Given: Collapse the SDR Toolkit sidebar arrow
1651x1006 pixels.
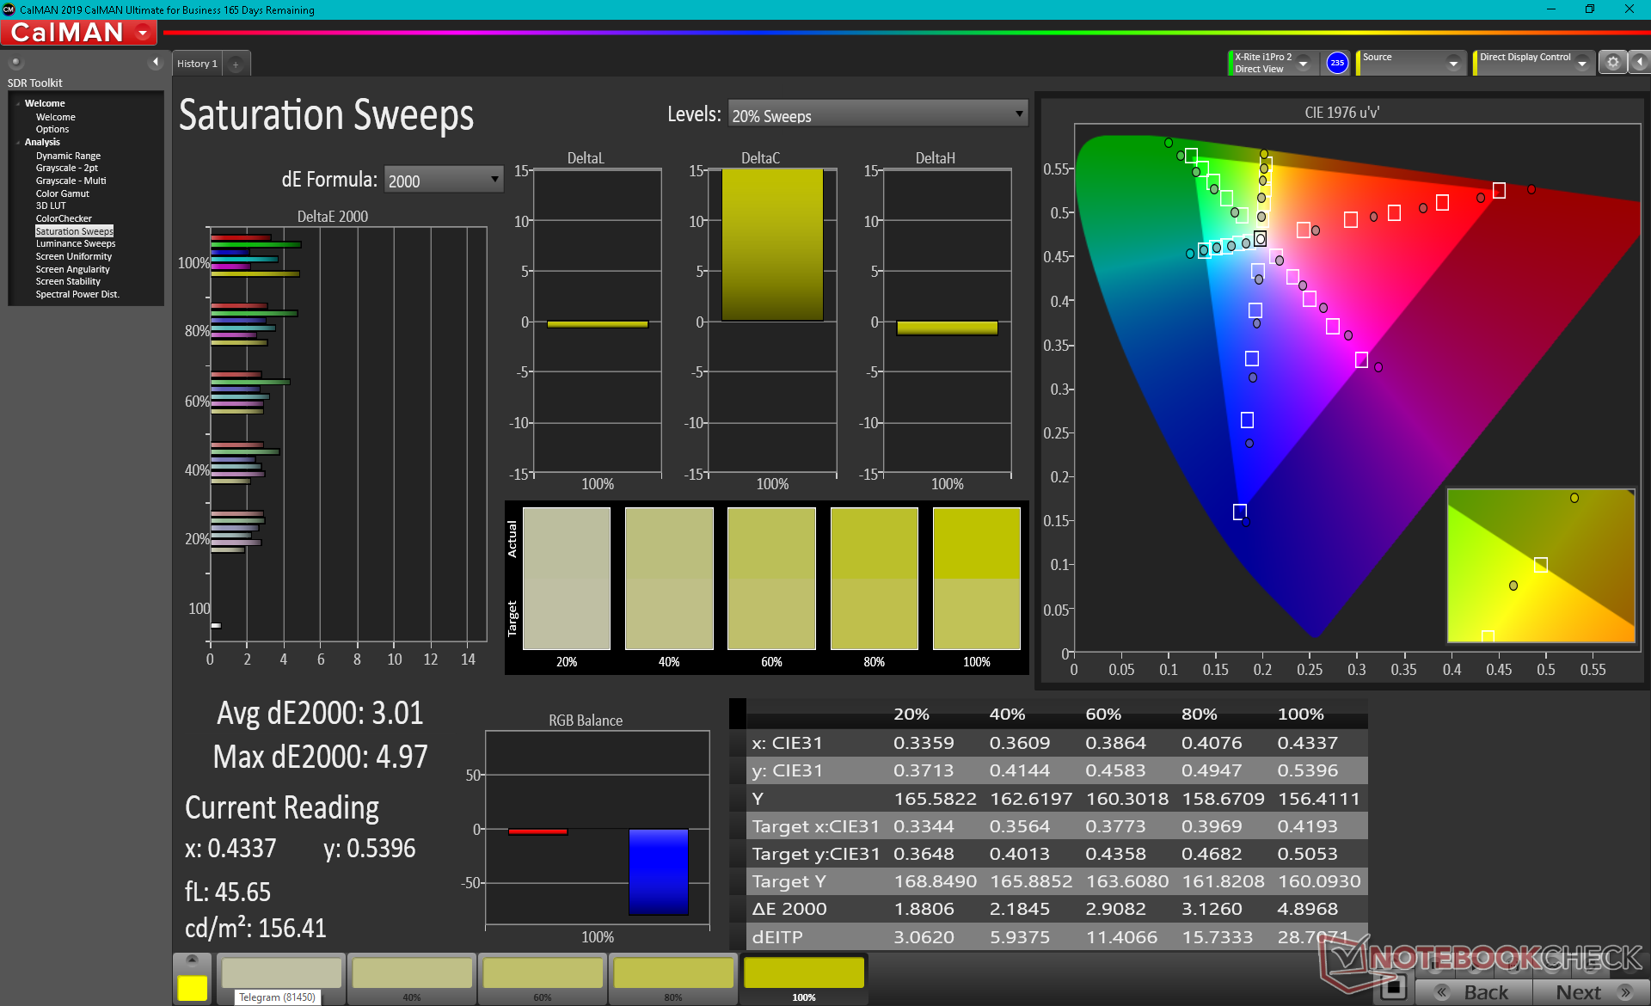Looking at the screenshot, I should coord(155,62).
